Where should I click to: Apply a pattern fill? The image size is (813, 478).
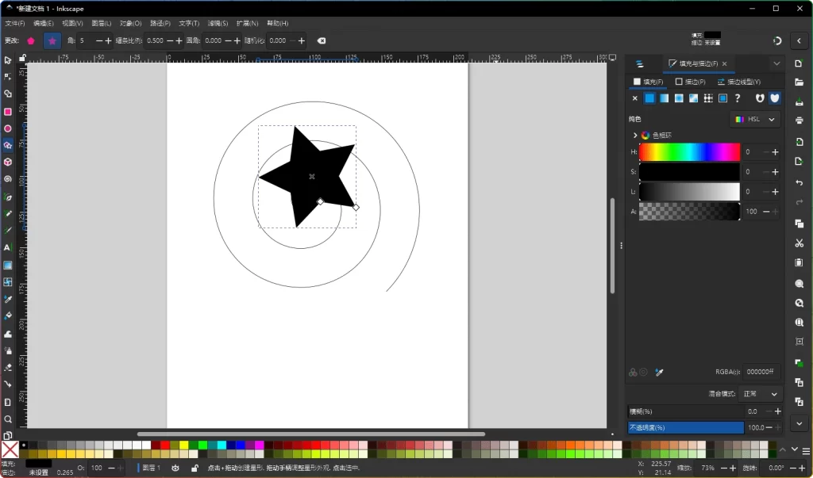point(707,98)
